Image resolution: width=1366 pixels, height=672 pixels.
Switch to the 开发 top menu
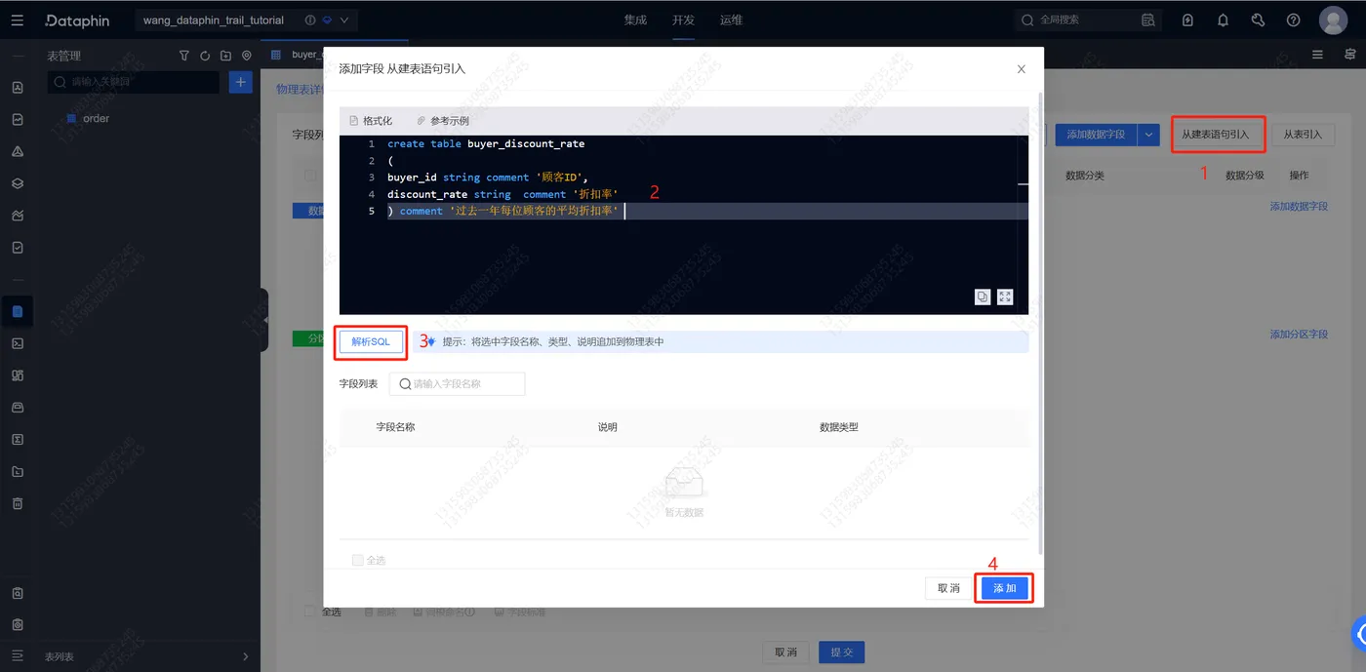click(x=683, y=20)
